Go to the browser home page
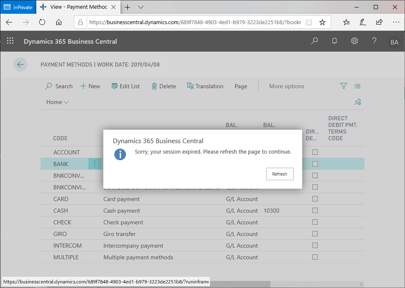 tap(59, 22)
